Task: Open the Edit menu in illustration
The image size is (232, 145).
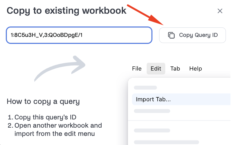Action: (x=156, y=69)
